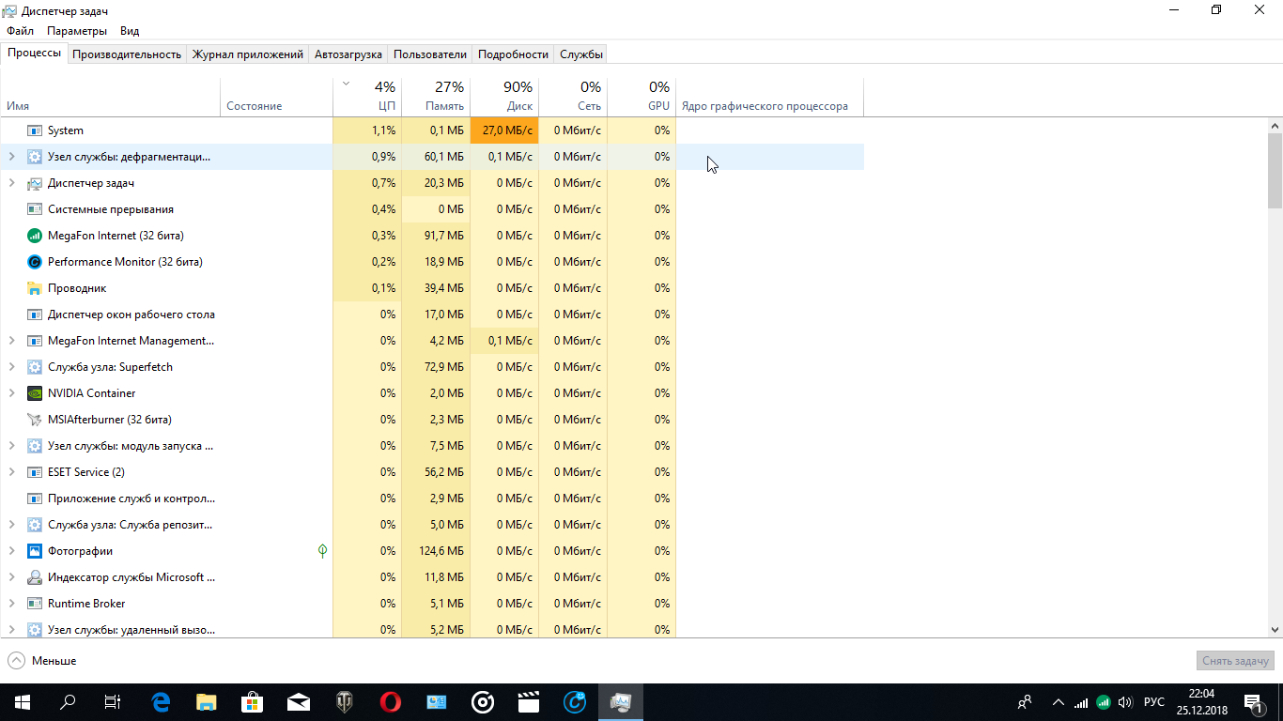
Task: Launch Microsoft Edge from the taskbar
Action: tap(161, 701)
